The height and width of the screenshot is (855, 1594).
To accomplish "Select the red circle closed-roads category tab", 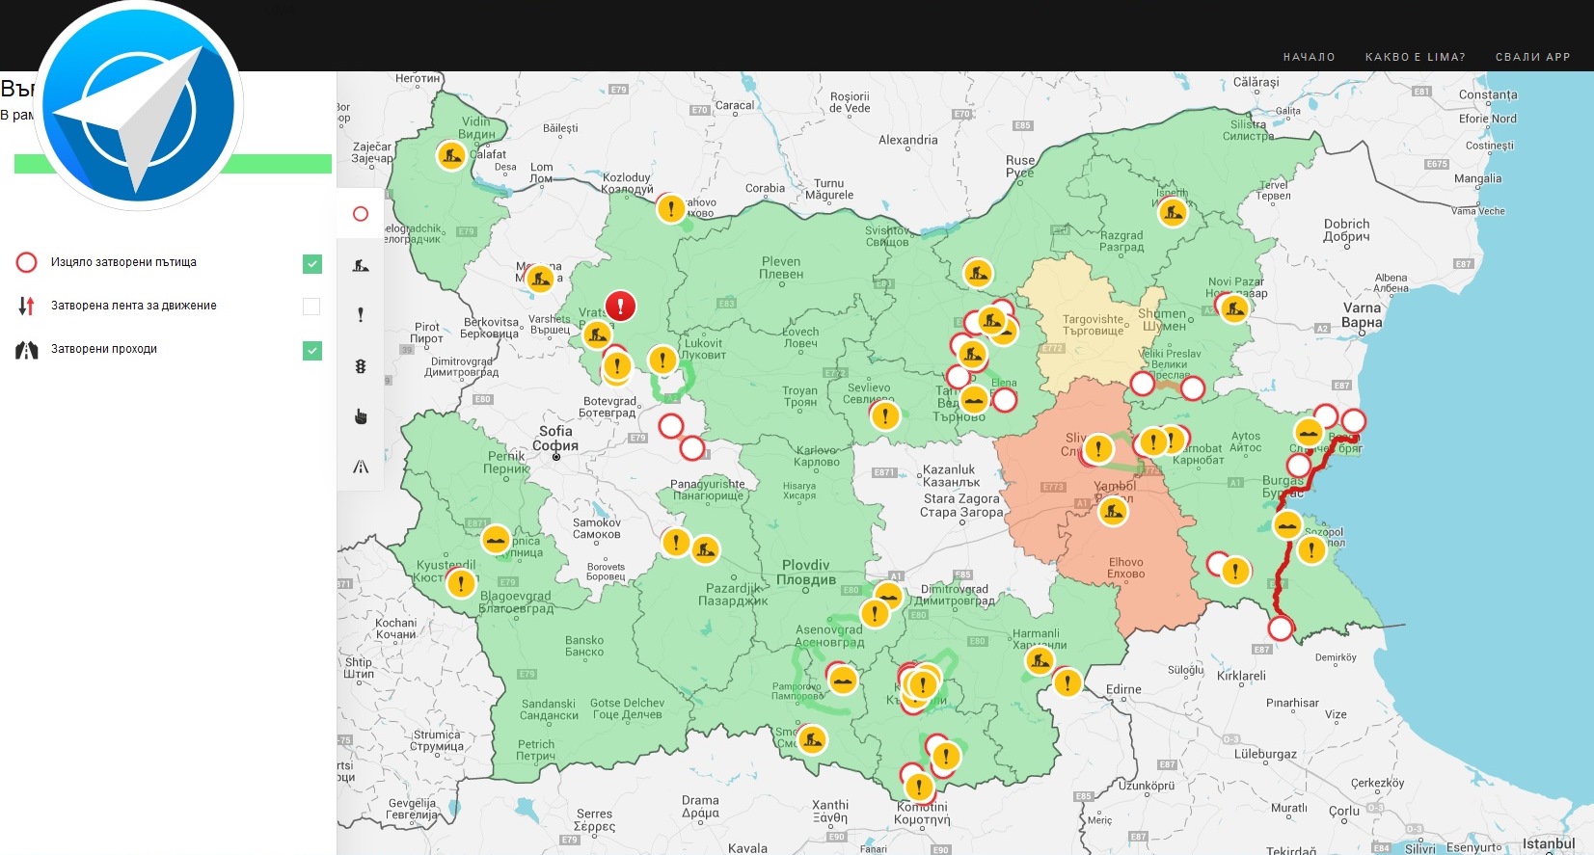I will (x=361, y=214).
